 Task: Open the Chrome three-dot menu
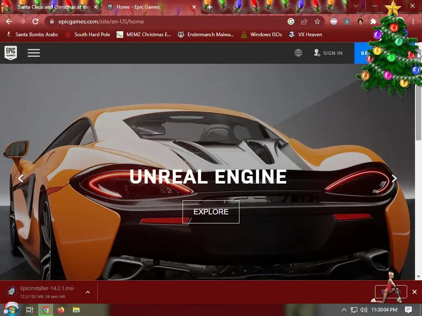(413, 21)
